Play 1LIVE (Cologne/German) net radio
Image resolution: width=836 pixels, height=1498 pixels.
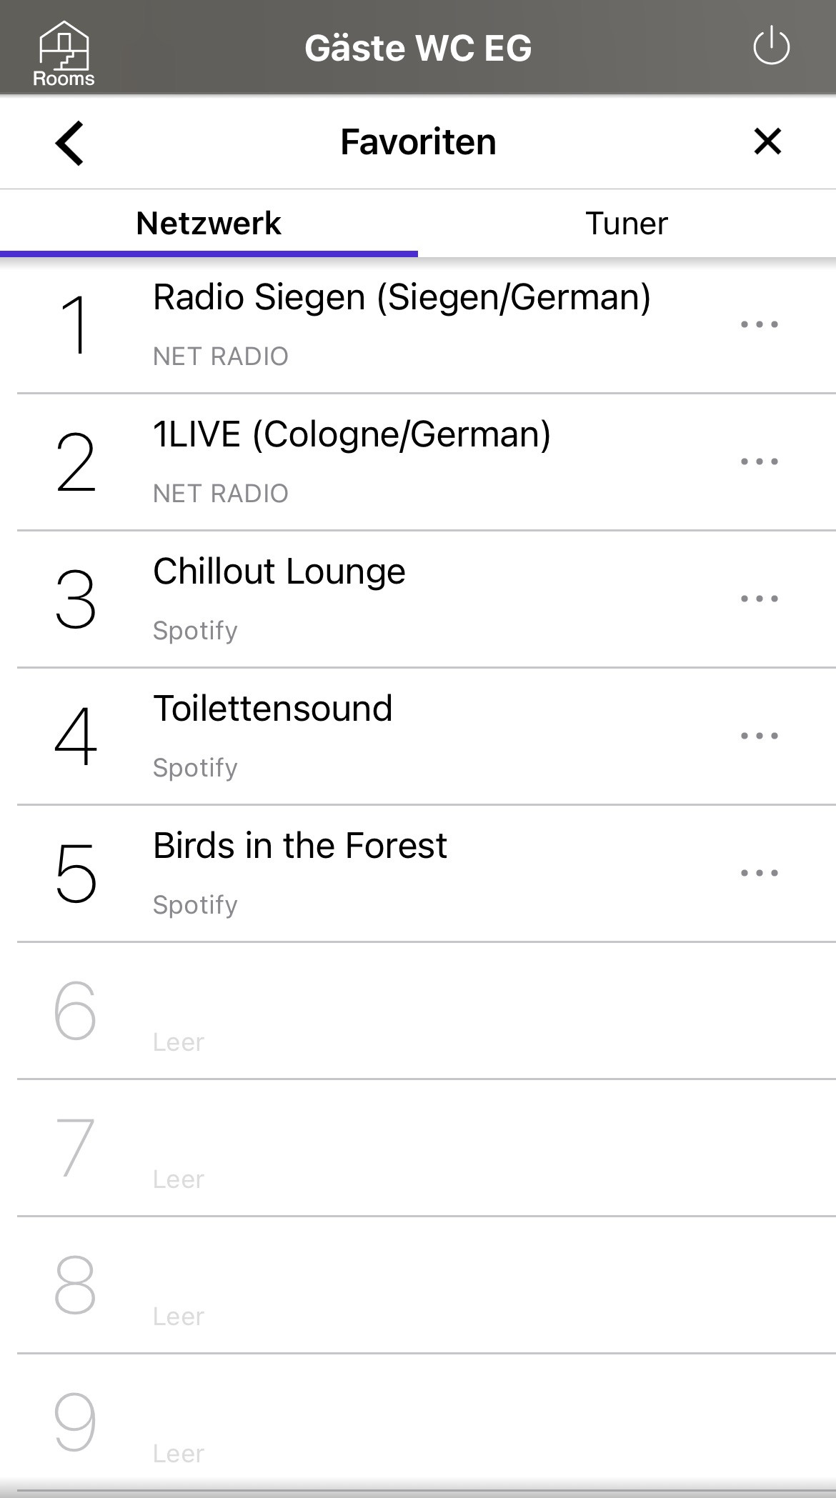point(350,461)
